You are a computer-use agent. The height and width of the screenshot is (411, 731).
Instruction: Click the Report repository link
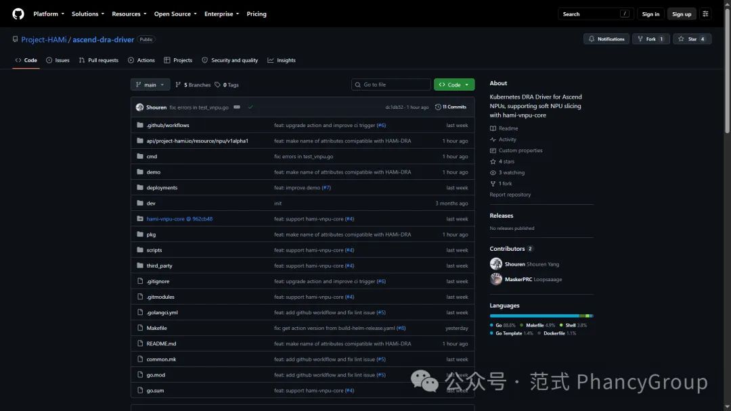(510, 195)
